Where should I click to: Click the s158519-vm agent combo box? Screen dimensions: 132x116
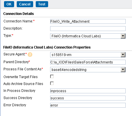(88, 55)
